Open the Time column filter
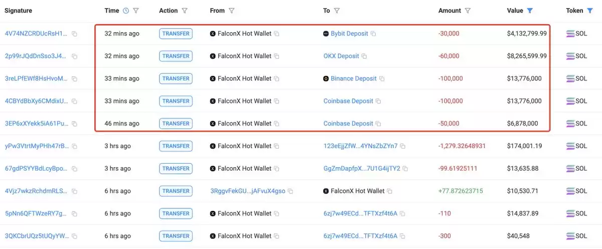Screen dimensions: 602x249 (x=136, y=11)
